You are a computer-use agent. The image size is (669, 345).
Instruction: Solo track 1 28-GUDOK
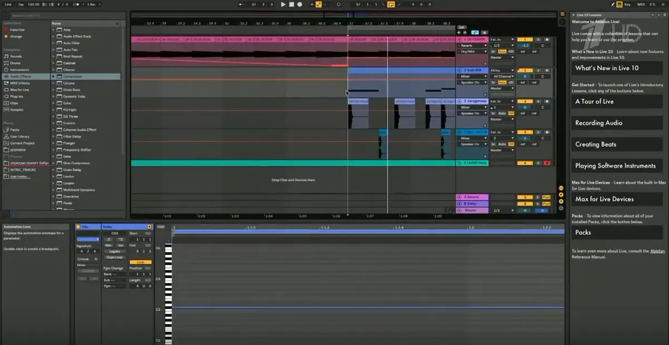pos(538,40)
